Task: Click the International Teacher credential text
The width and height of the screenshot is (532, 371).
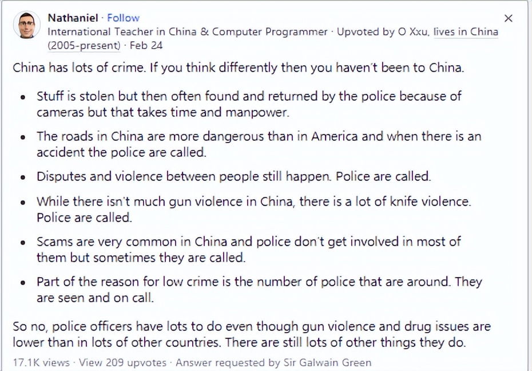Action: click(x=188, y=32)
